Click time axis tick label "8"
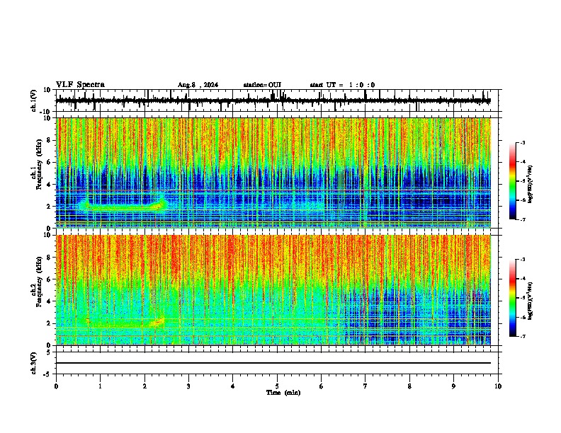Screen dimensions: 561x433 409,386
